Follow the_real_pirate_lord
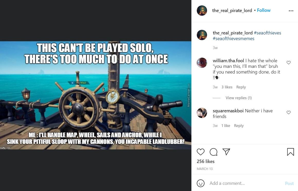The height and width of the screenshot is (191, 298). coord(264,10)
